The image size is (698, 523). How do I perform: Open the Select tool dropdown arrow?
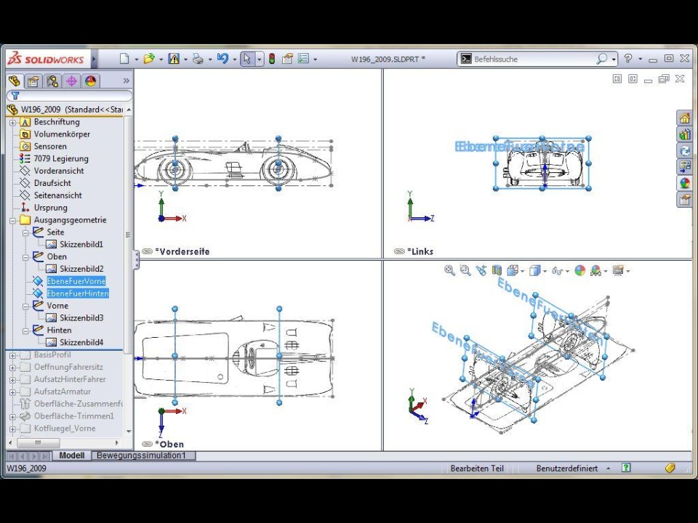259,59
